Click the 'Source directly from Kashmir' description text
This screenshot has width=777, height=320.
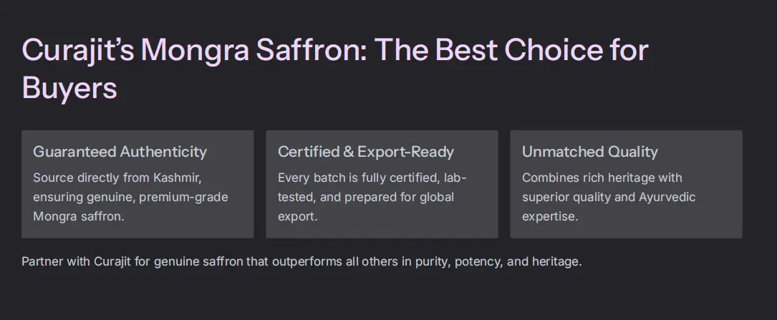click(131, 197)
